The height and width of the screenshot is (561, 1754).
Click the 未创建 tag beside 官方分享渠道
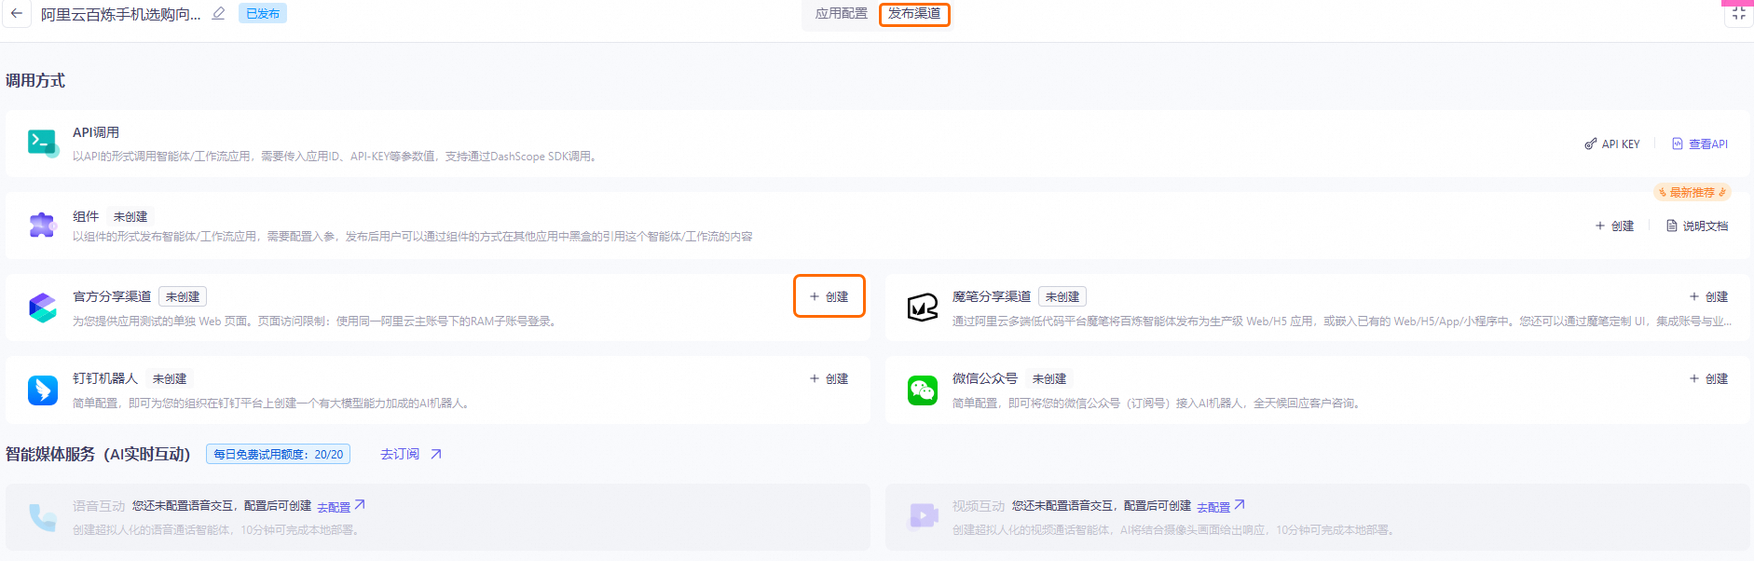click(183, 297)
